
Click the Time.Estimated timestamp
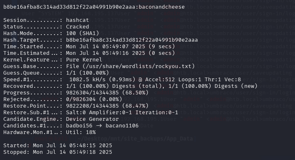coord(120,53)
